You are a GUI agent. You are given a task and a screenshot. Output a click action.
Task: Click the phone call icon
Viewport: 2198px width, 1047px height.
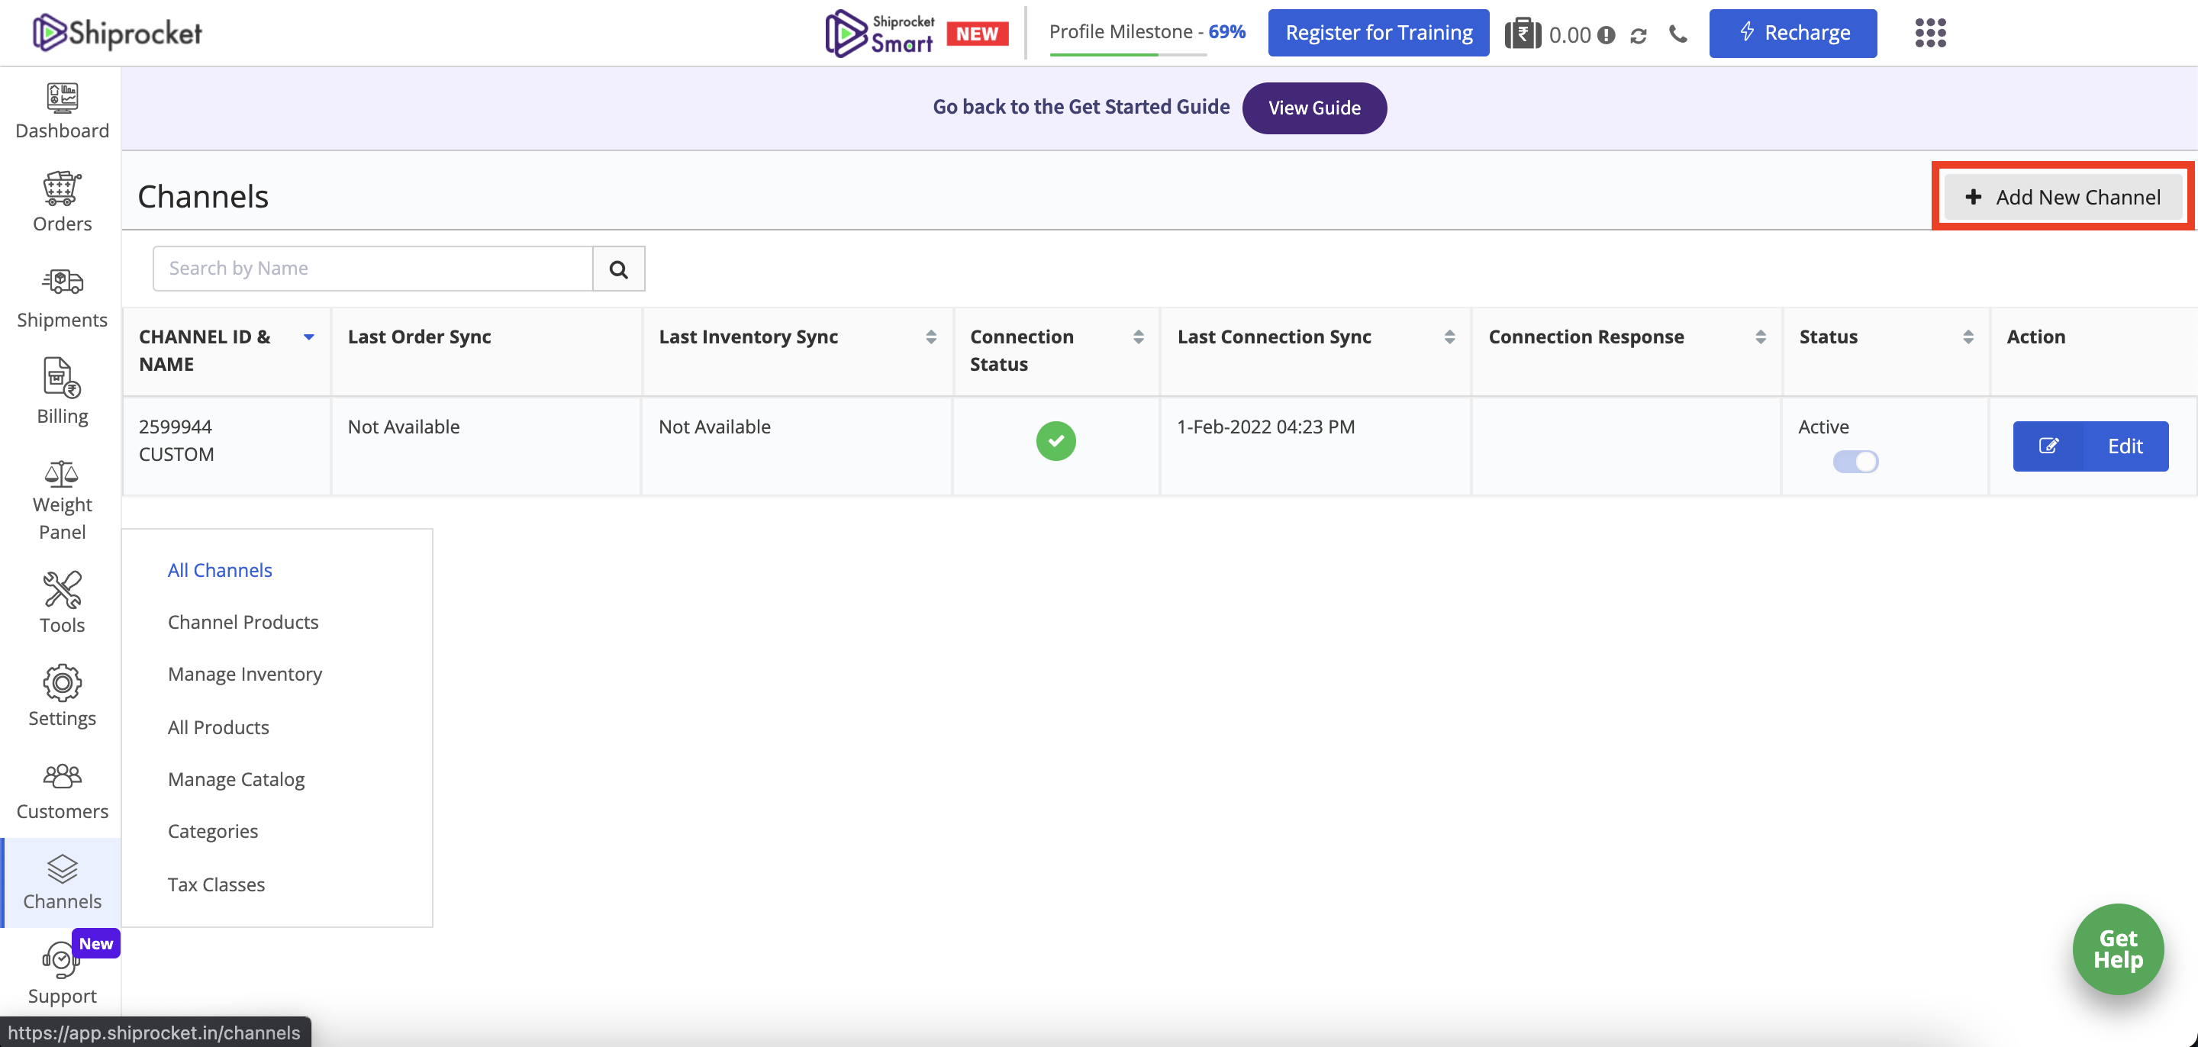coord(1678,34)
